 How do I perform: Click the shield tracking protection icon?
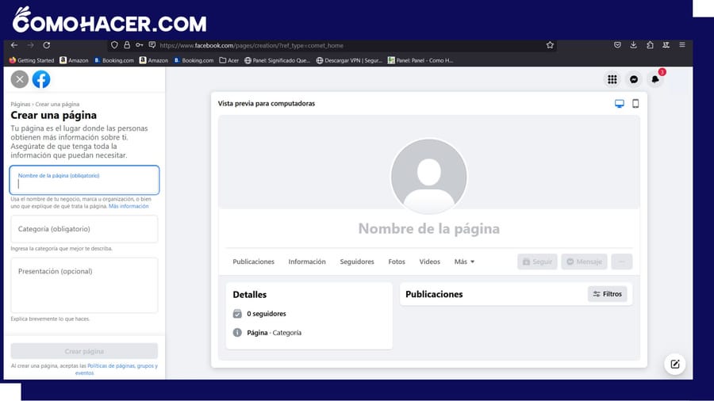[x=114, y=45]
